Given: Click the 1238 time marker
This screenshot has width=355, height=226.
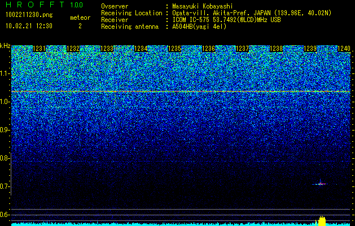Looking at the screenshot, I should (276, 49).
